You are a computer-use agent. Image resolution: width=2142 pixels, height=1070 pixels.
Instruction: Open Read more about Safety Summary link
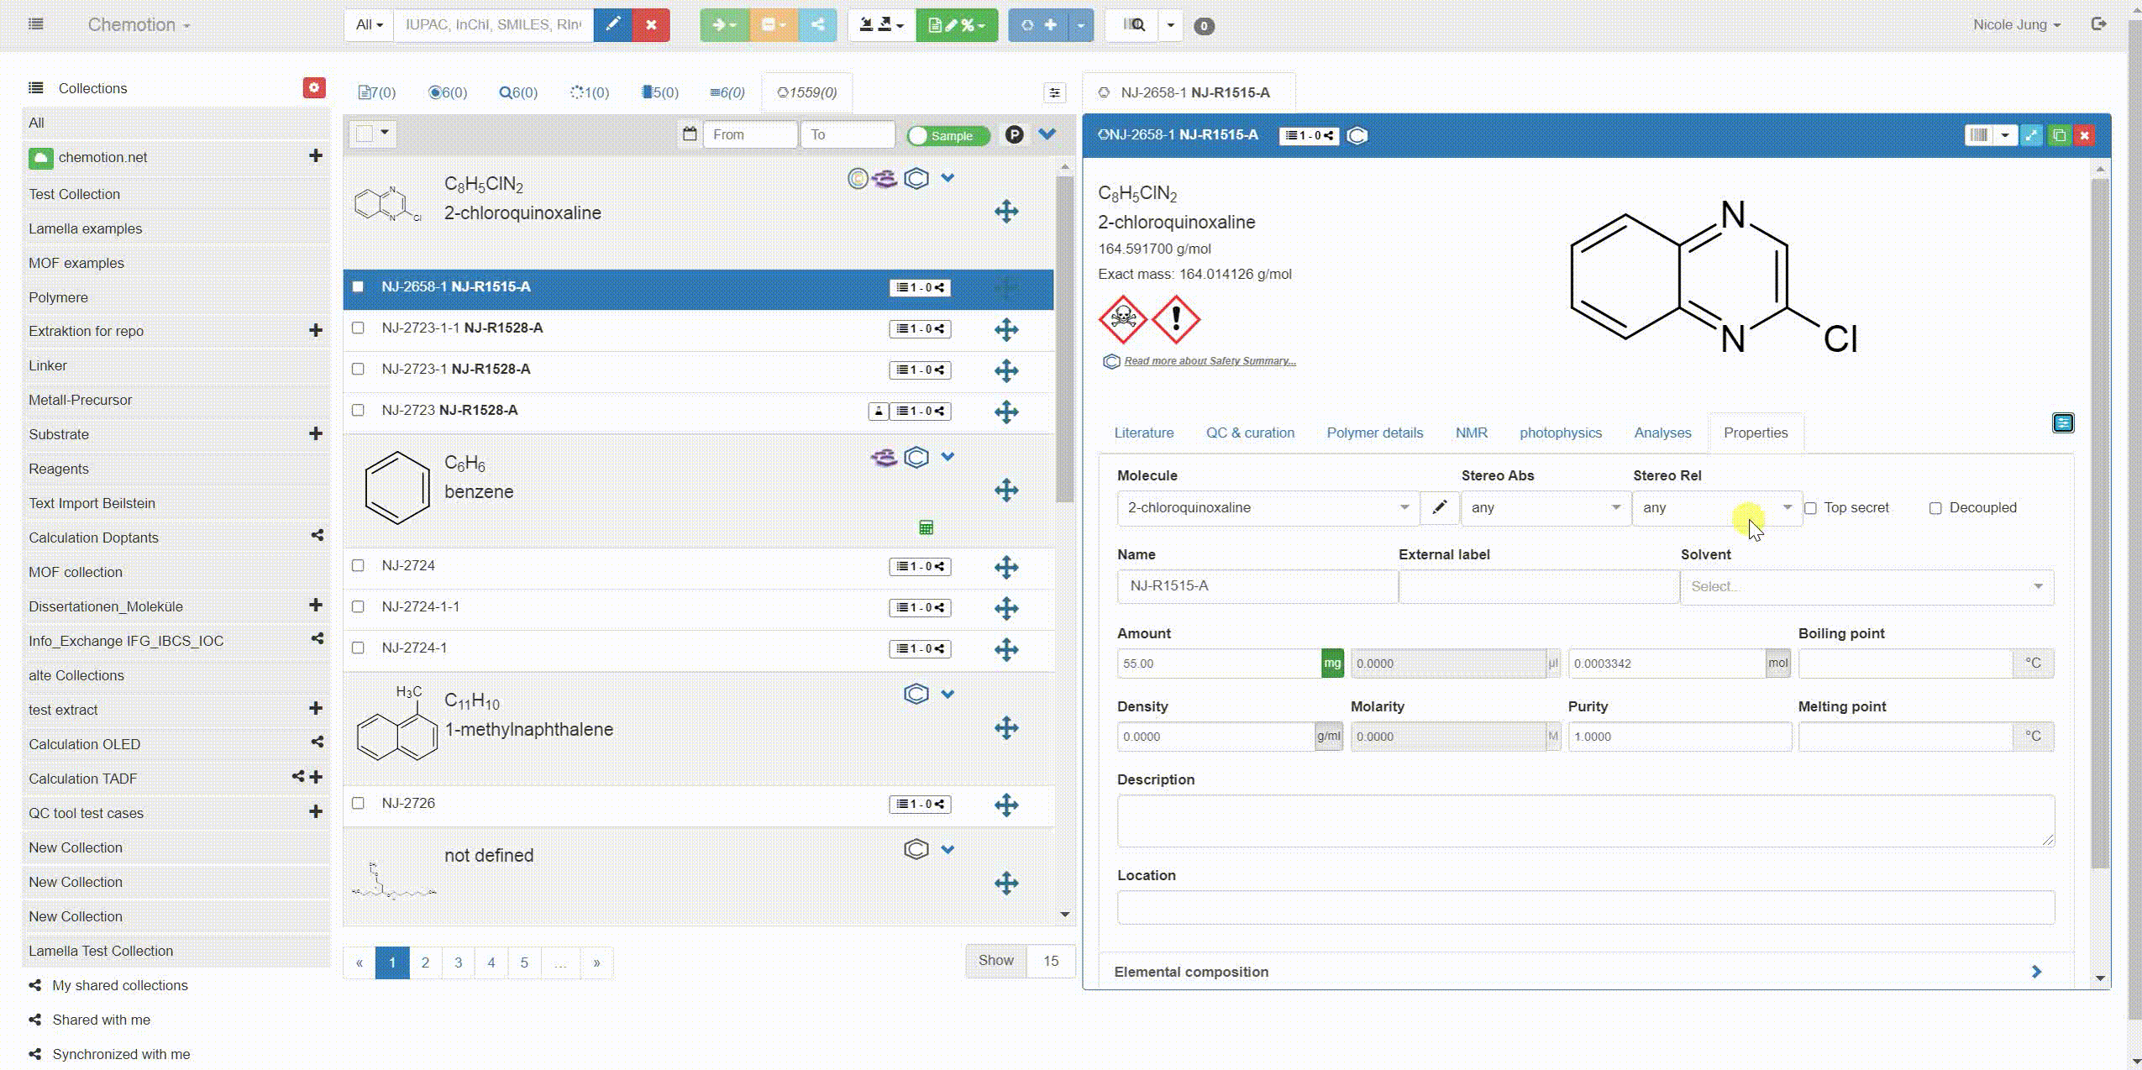(1210, 361)
